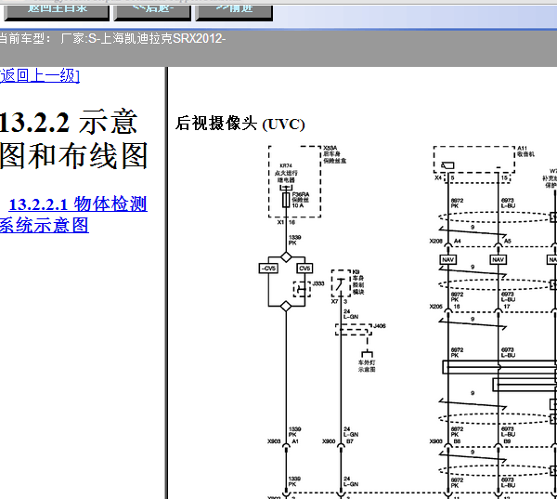The width and height of the screenshot is (557, 499).
Task: Open the 返回上一级 link
Action: click(40, 76)
